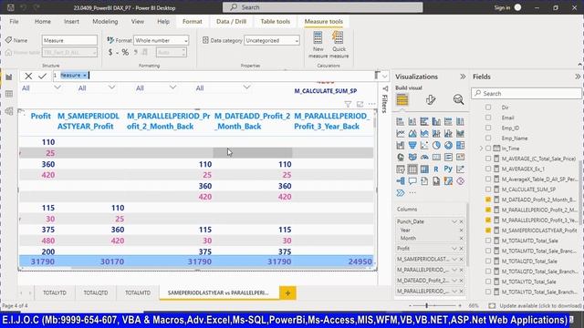Open the Build visual fields tab icon

(402, 99)
